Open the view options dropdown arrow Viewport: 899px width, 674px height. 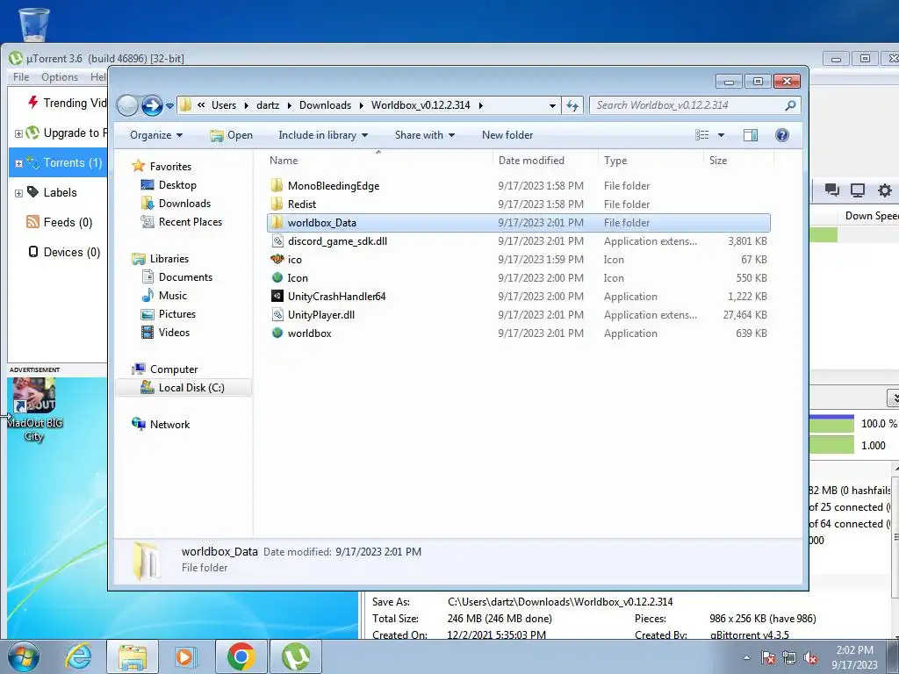[722, 135]
